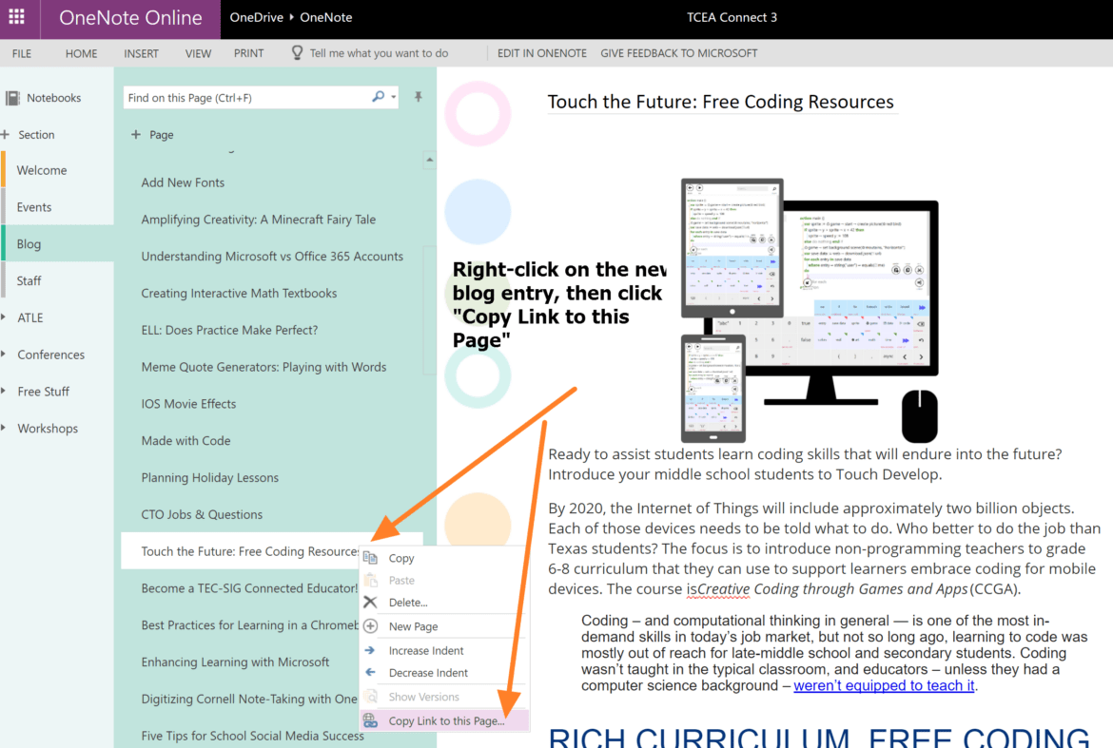
Task: Open the PRINT tab
Action: coord(248,53)
